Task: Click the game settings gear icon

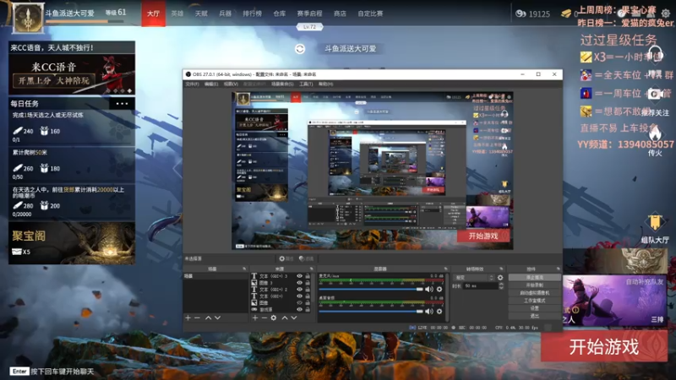Action: coord(666,14)
